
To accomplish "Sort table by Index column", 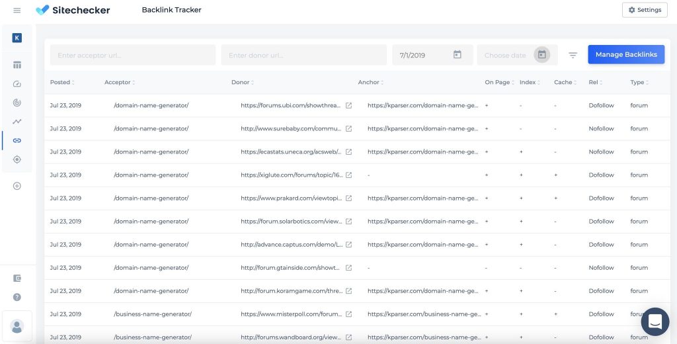I will click(x=530, y=82).
